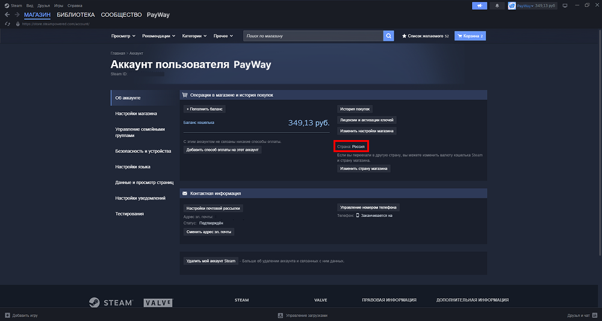Expand the Прочее dropdown
Image resolution: width=602 pixels, height=321 pixels.
223,36
